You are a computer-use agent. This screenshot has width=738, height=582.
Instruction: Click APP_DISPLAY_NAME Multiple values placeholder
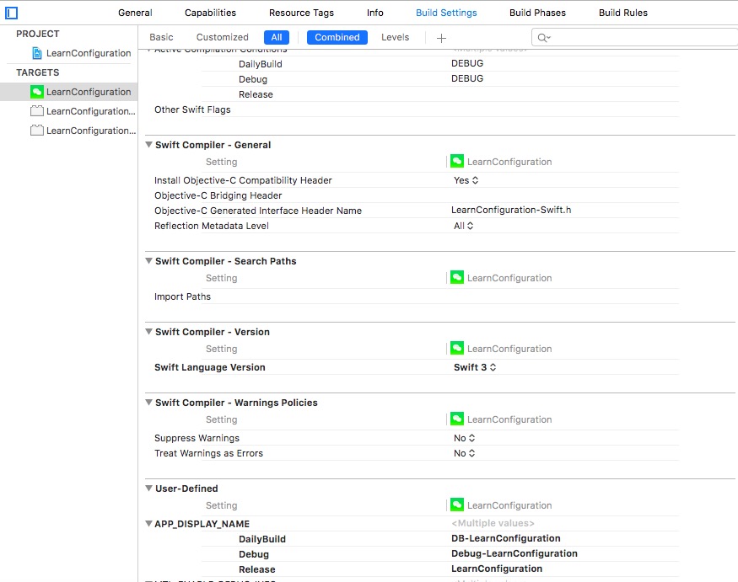point(493,523)
